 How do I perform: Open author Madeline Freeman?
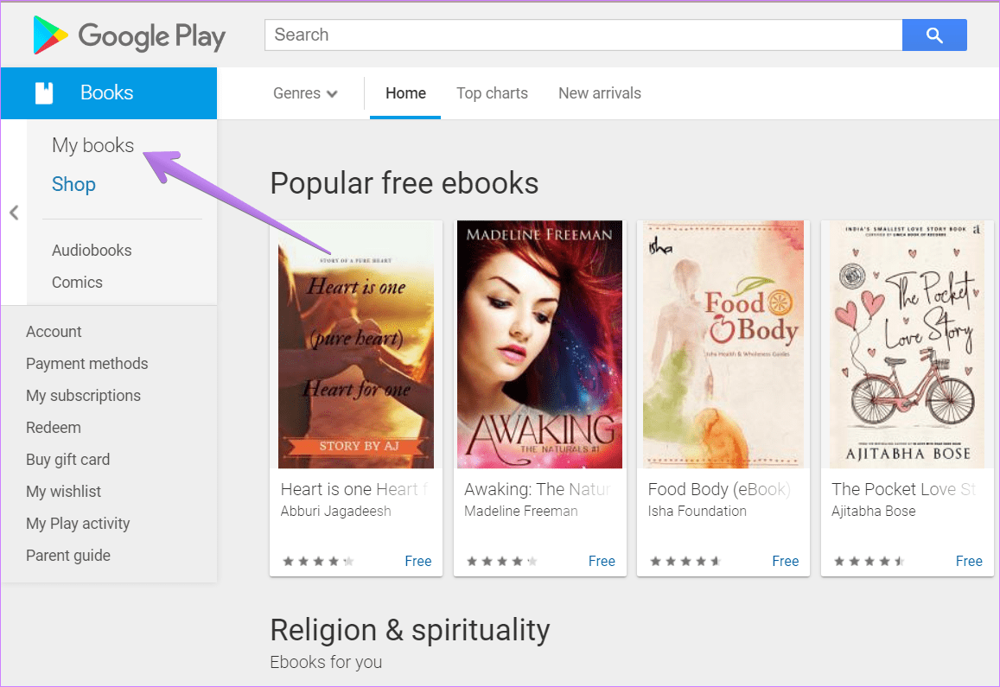coord(521,511)
